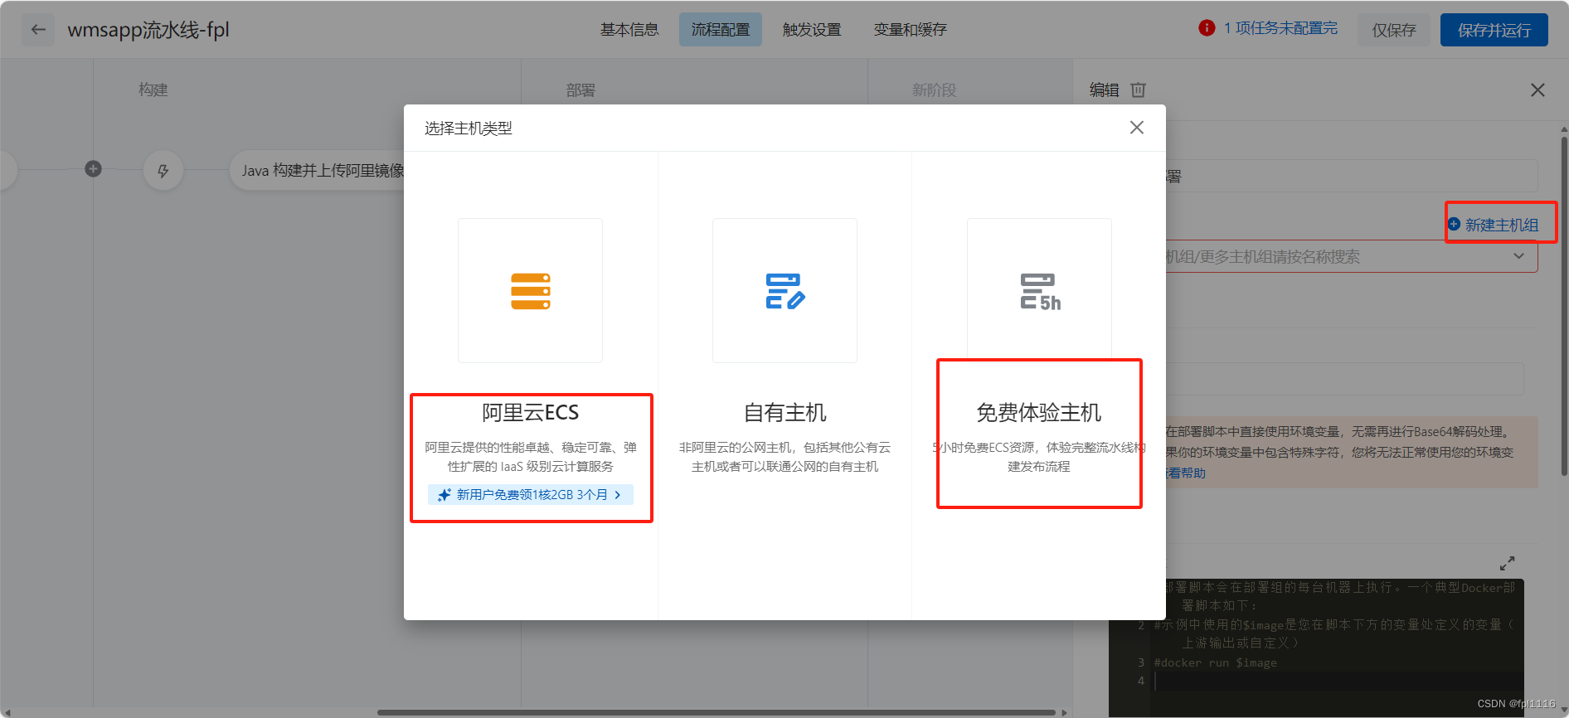This screenshot has height=718, width=1569.
Task: Click the plus icon next to 新建主机组
Action: coord(1454,224)
